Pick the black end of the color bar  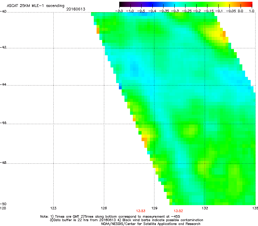tap(121, 4)
